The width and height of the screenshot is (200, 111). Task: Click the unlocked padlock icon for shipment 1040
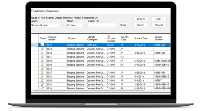pyautogui.click(x=42, y=61)
